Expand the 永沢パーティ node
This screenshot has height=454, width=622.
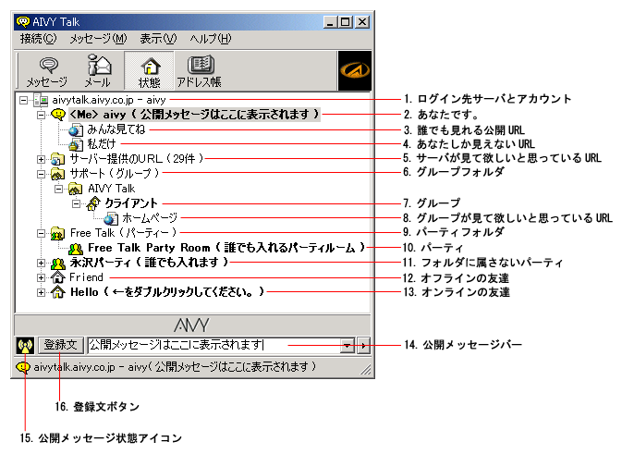[x=41, y=263]
